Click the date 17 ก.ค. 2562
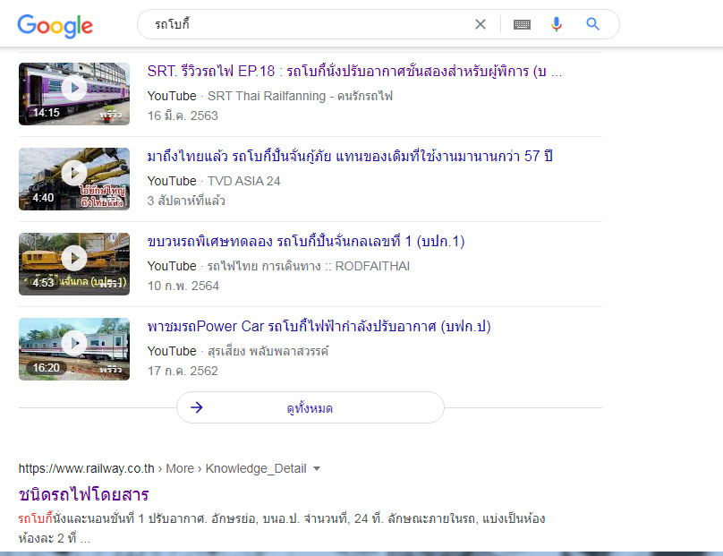 point(183,371)
